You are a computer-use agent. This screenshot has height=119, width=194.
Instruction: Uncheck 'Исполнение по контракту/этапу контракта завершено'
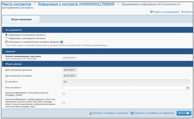click(7, 41)
